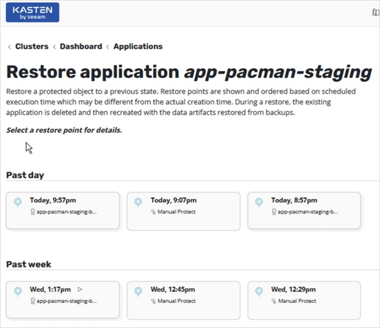The image size is (380, 328).
Task: Click chevron before Applications breadcrumb
Action: coord(107,47)
